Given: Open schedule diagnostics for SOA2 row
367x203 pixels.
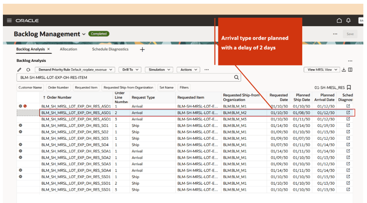Looking at the screenshot, I should coord(348,157).
